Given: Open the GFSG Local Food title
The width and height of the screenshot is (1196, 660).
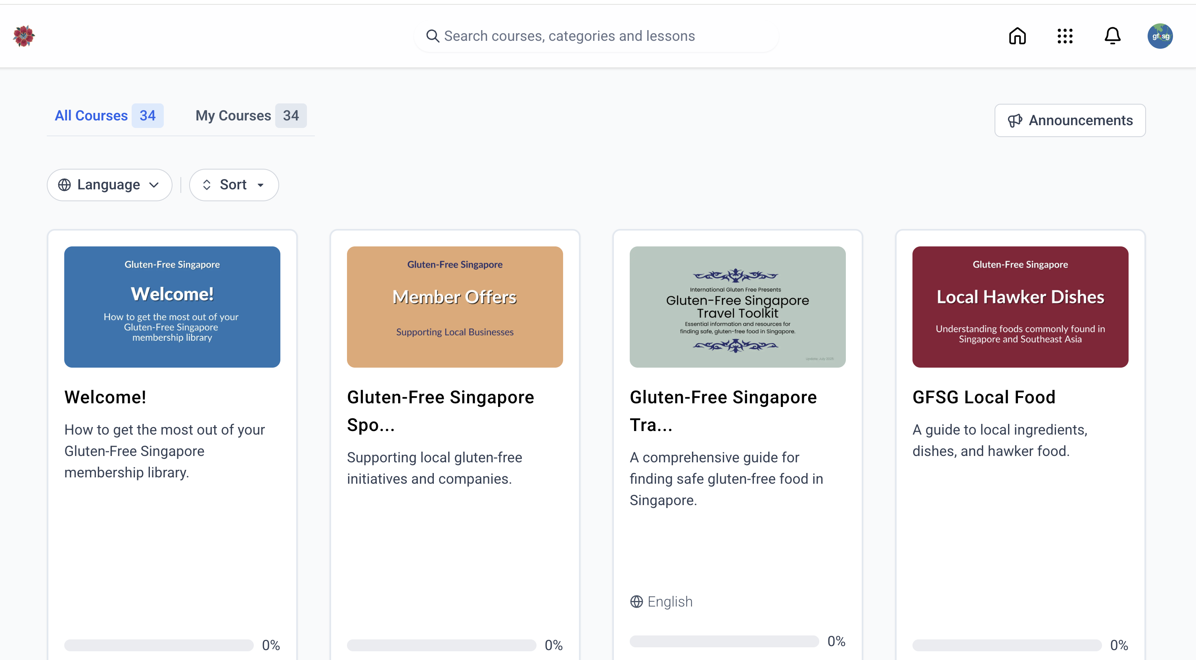Looking at the screenshot, I should 984,397.
